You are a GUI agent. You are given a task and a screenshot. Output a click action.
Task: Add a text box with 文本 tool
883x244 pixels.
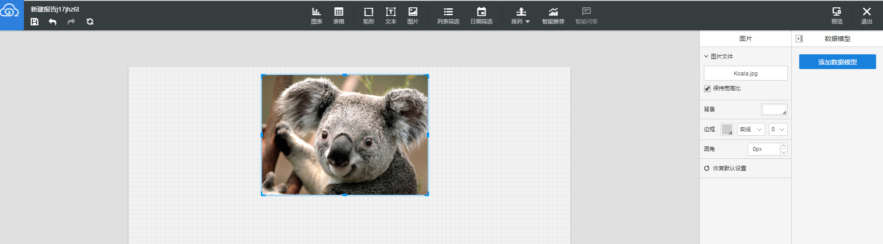click(391, 16)
